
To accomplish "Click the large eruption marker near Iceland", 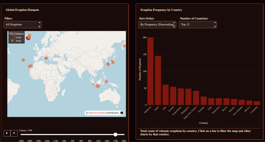I will tap(28, 38).
